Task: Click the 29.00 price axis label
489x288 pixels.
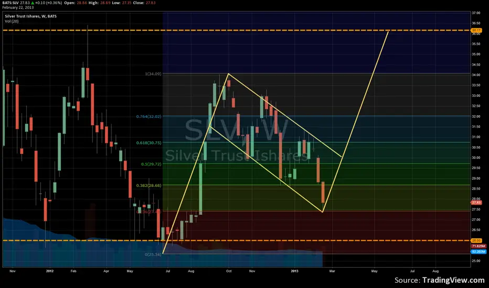Action: [x=476, y=179]
